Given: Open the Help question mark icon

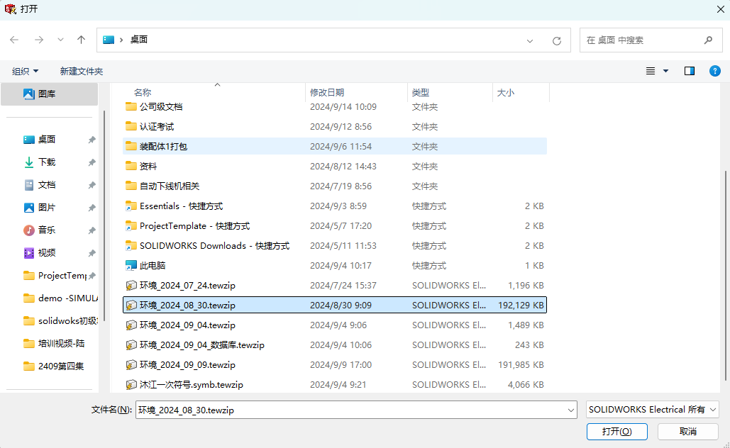Looking at the screenshot, I should [x=714, y=71].
